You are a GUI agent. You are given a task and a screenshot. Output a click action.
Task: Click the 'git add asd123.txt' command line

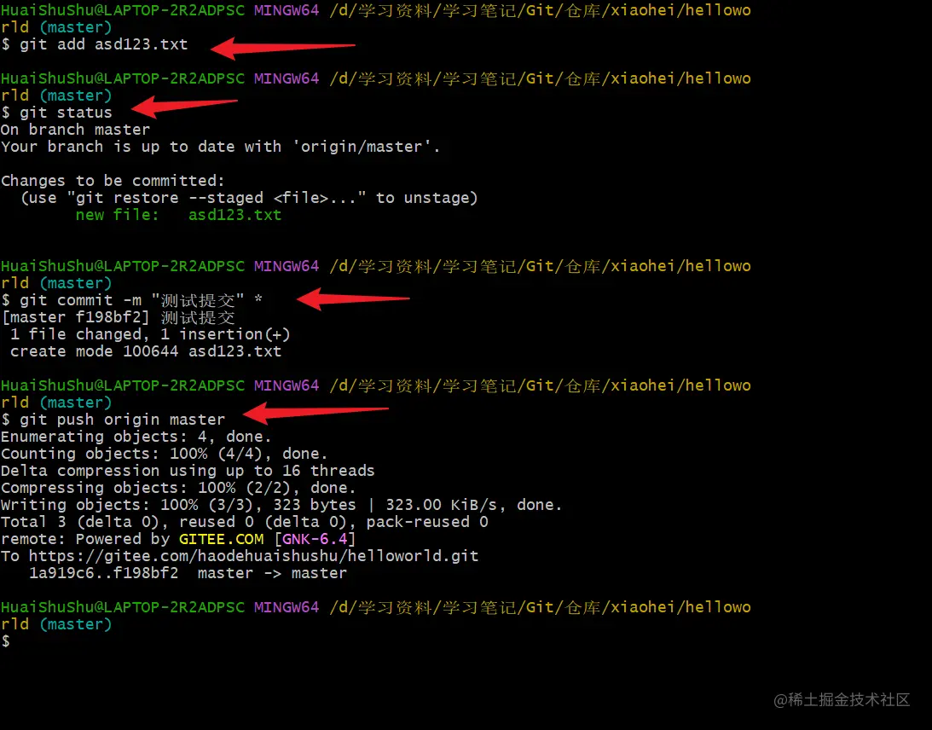pyautogui.click(x=95, y=44)
